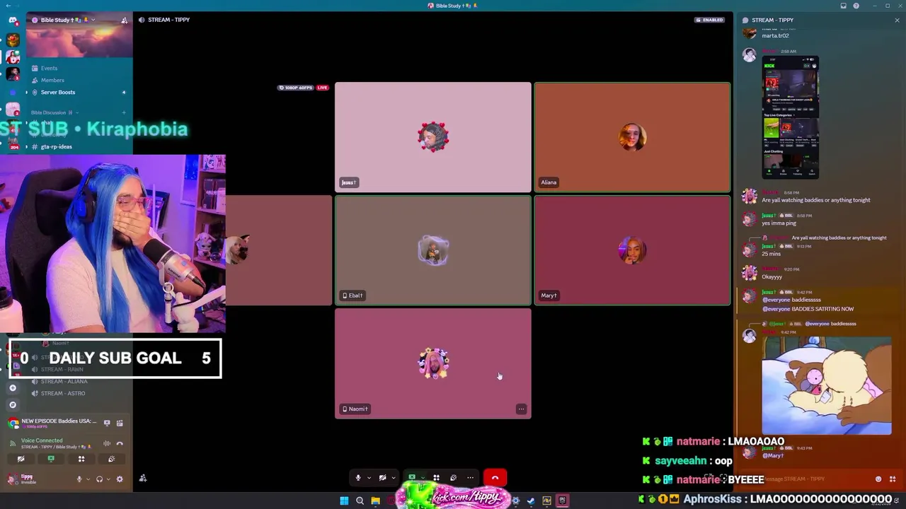
Task: Open the shared Kick phone screenshot in chat
Action: (x=791, y=117)
